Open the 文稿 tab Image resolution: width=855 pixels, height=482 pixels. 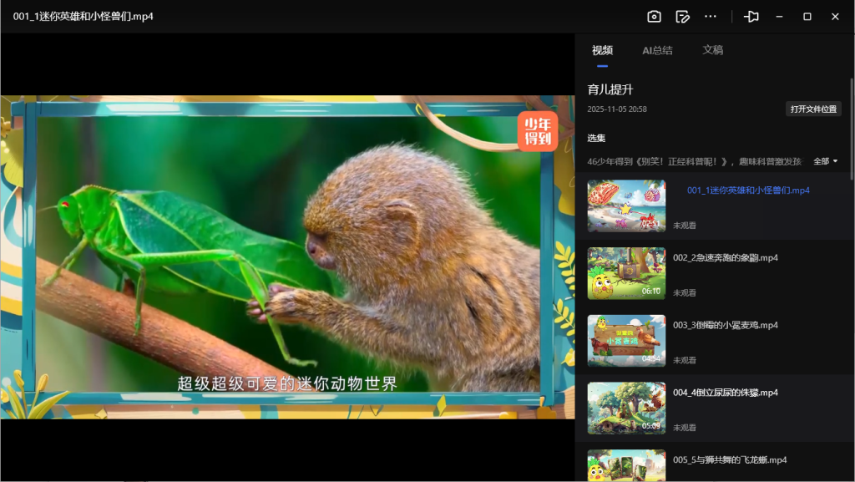tap(712, 50)
